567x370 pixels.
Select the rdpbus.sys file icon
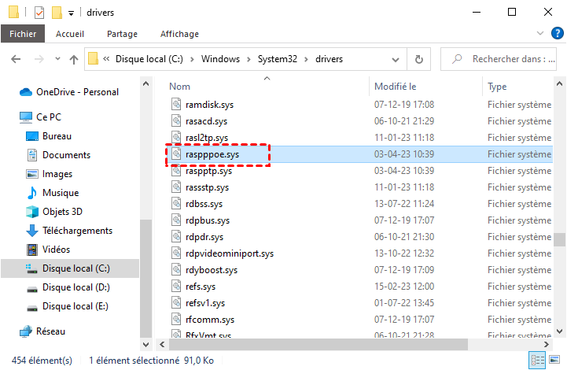pos(176,220)
